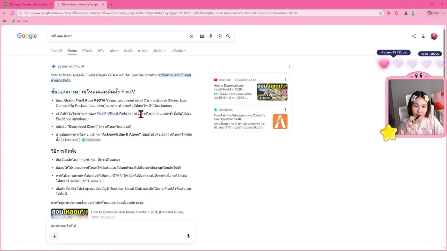Viewport: 447px width, 251px height.
Task: Select the โหมด AI search tab
Action: pyautogui.click(x=57, y=51)
